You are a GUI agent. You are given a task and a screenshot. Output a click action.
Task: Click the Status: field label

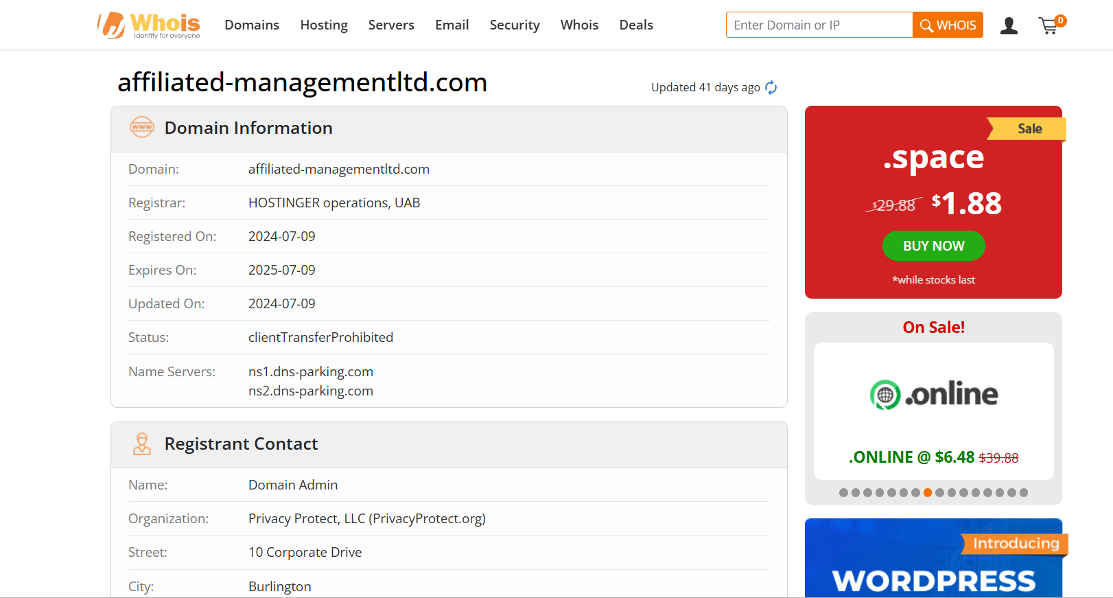point(148,337)
